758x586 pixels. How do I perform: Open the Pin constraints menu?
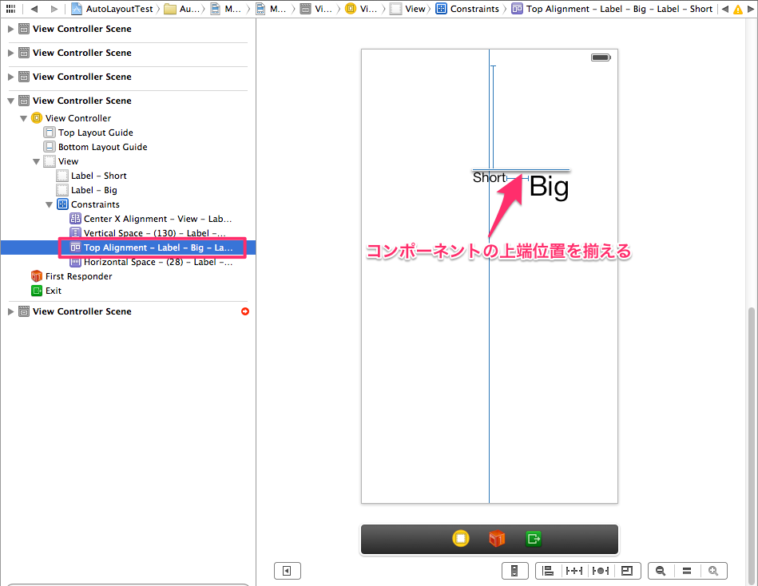point(574,571)
